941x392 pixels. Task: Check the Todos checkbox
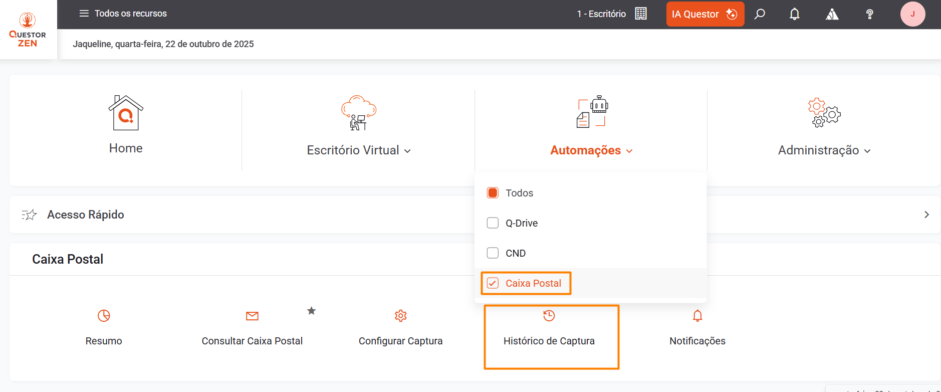[x=493, y=193]
